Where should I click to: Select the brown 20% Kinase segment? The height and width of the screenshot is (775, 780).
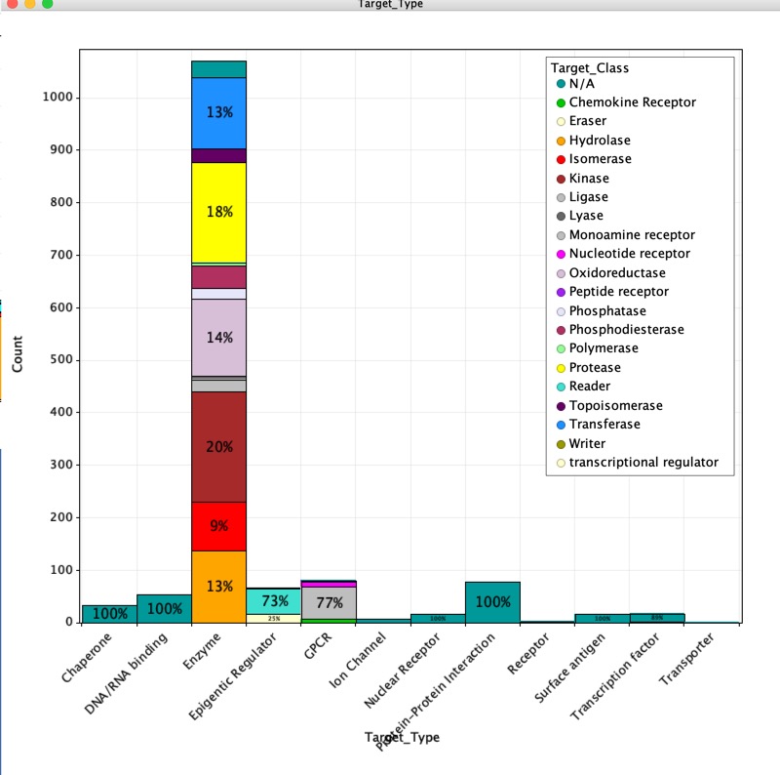pyautogui.click(x=218, y=447)
